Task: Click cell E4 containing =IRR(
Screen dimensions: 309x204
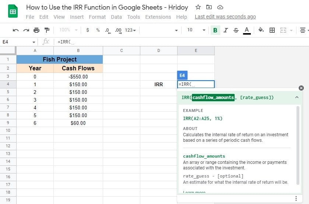Action: (x=196, y=84)
